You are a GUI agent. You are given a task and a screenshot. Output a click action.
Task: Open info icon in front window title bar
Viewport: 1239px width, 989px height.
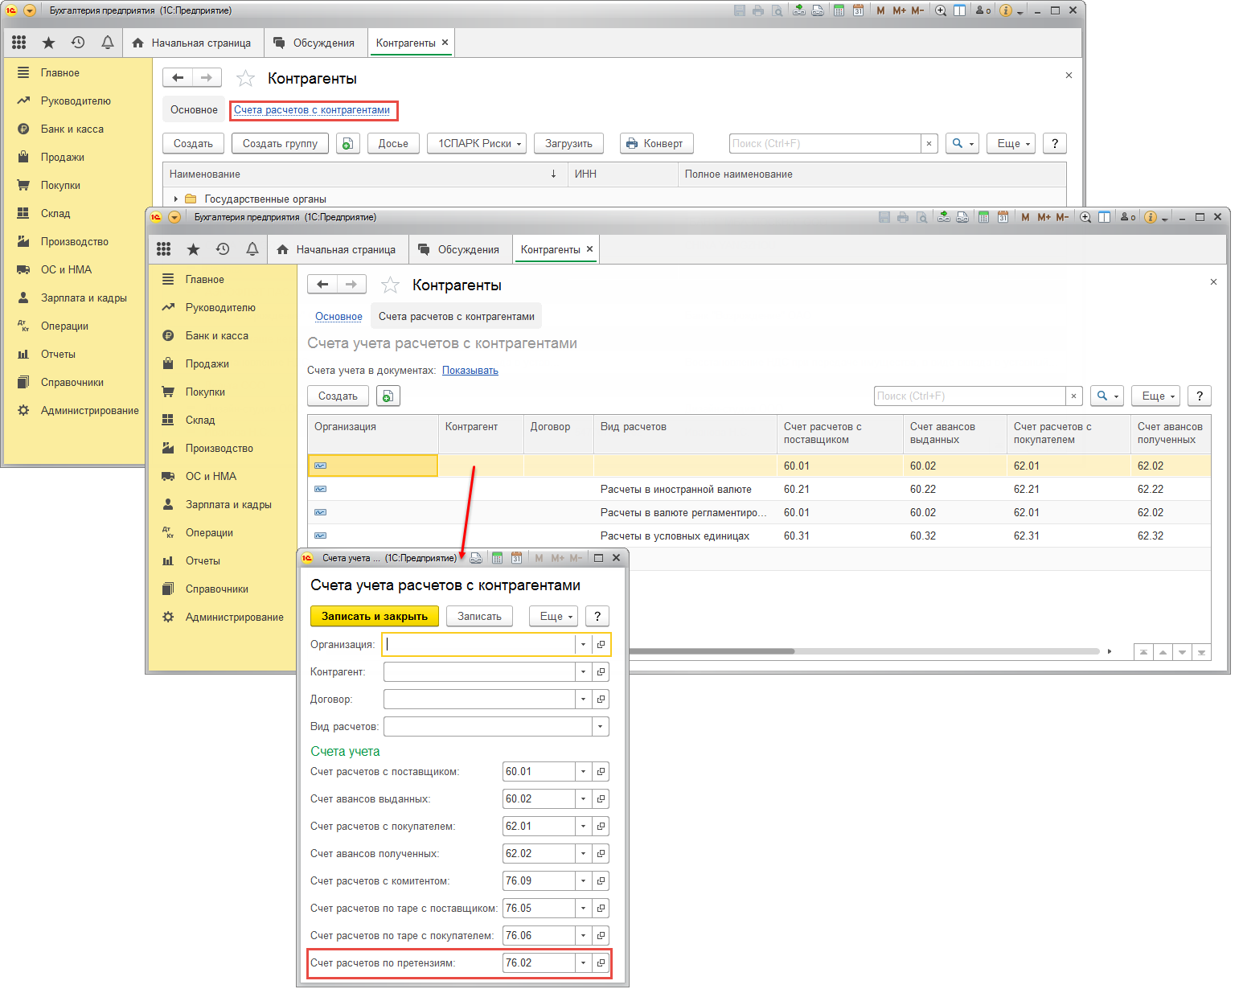click(1151, 217)
